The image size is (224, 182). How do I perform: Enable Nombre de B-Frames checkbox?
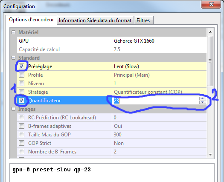[22, 152]
